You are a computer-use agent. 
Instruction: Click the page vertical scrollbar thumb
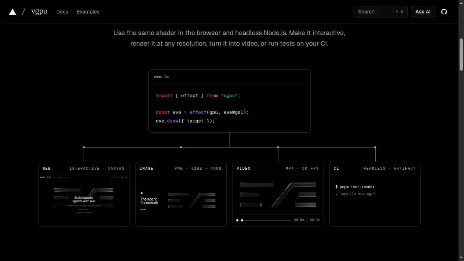click(461, 54)
